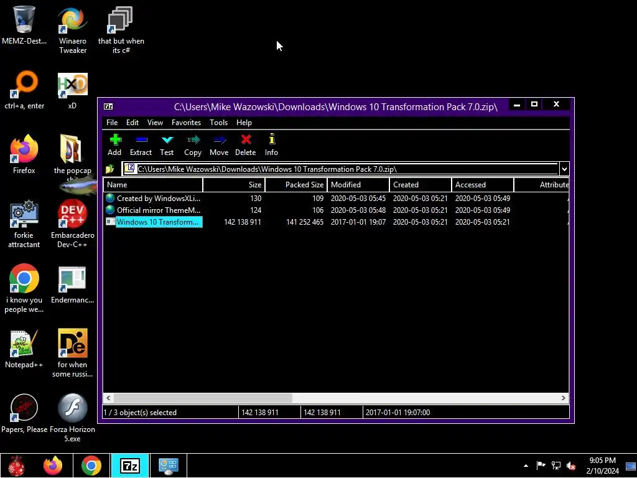Open the Tools menu

[218, 123]
